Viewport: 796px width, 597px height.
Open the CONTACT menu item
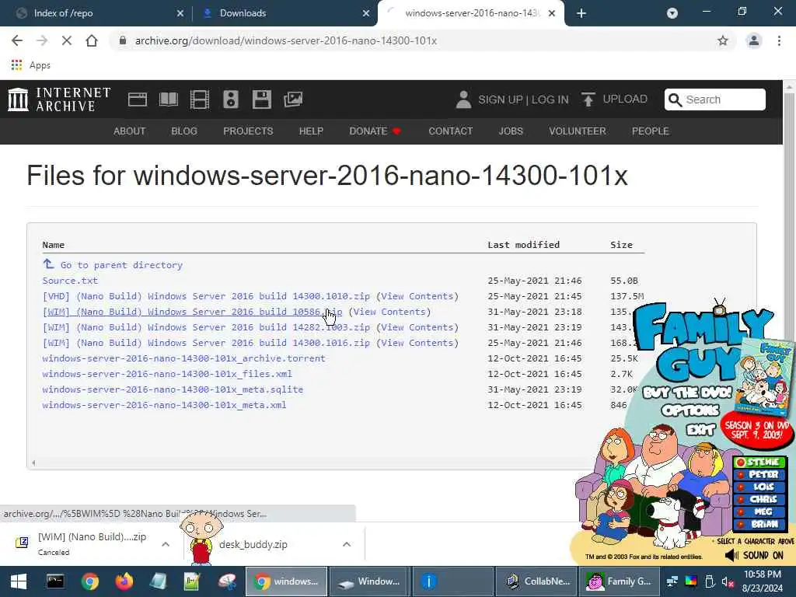click(450, 131)
